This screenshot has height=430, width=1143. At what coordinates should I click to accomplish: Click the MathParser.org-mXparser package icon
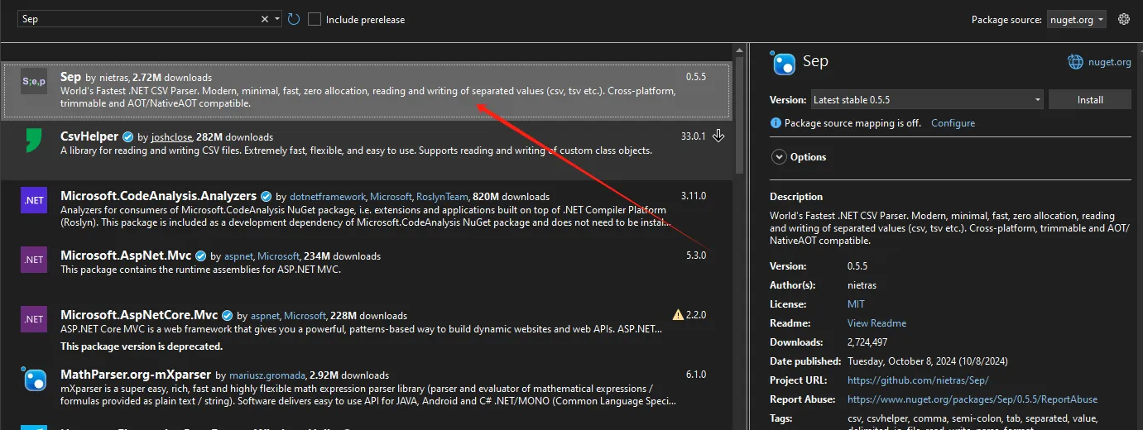point(34,379)
